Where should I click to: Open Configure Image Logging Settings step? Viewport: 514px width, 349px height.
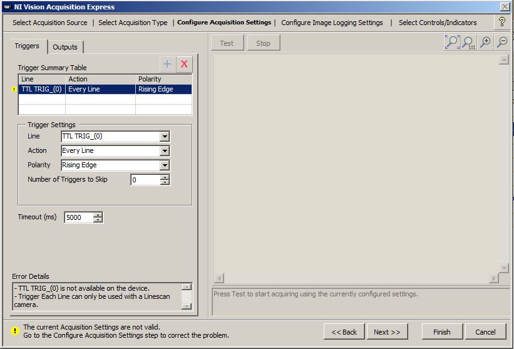pyautogui.click(x=332, y=23)
